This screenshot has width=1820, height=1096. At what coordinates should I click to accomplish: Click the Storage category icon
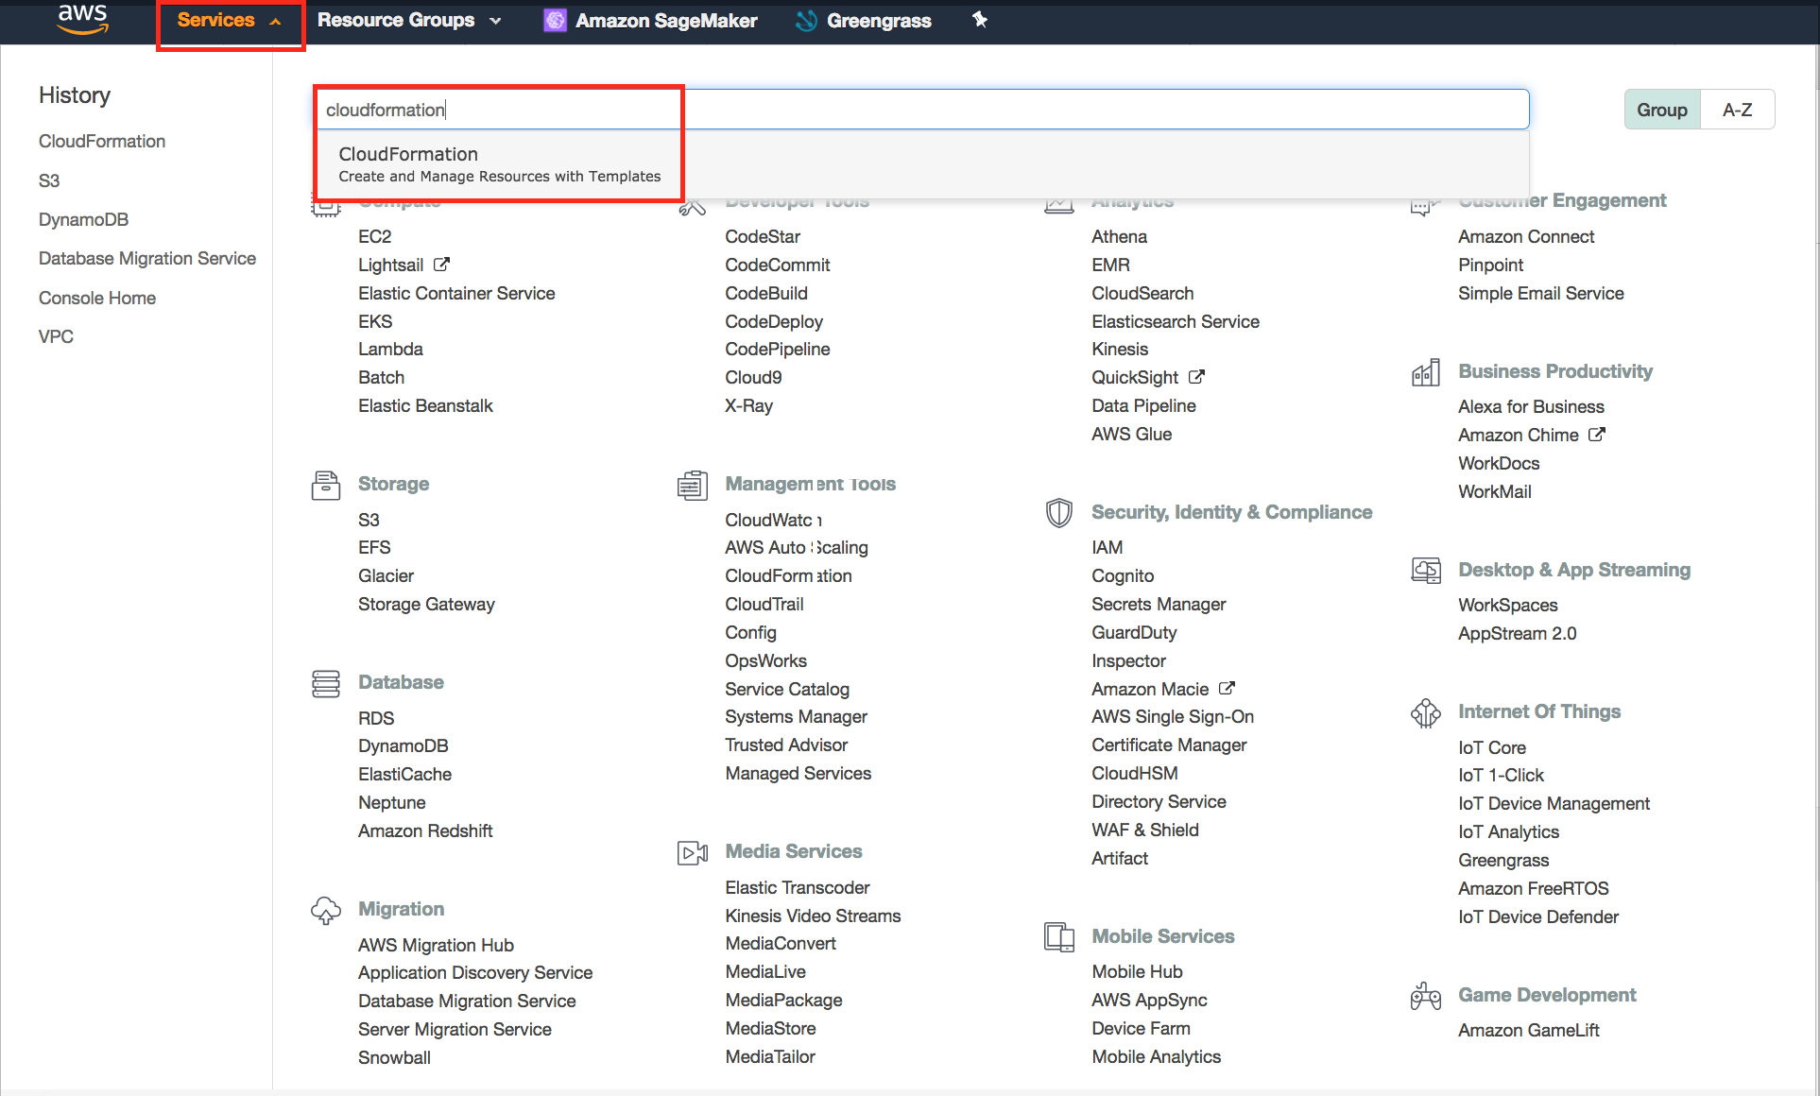tap(326, 485)
